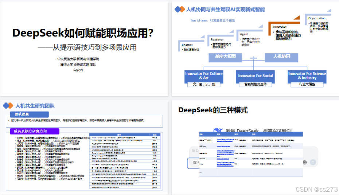Click the diamond logo beside 人机共生研究团队
339x195 pixels.
pos(8,106)
